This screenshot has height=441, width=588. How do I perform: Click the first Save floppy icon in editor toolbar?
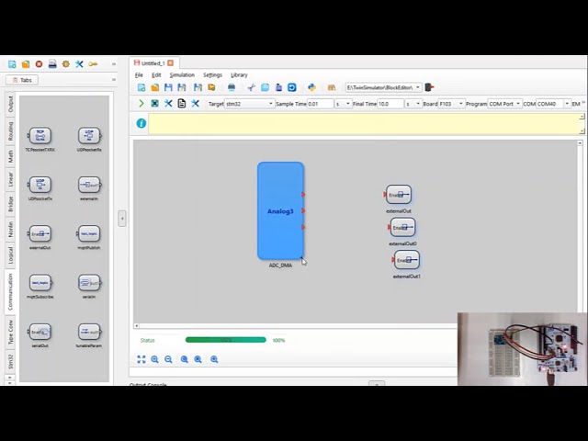168,87
